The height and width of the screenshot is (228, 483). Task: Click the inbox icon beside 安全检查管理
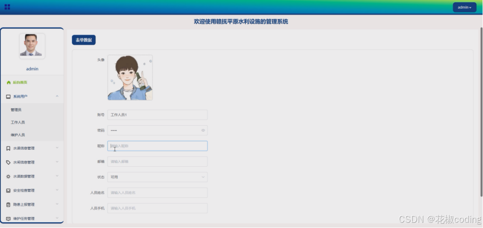click(x=8, y=191)
